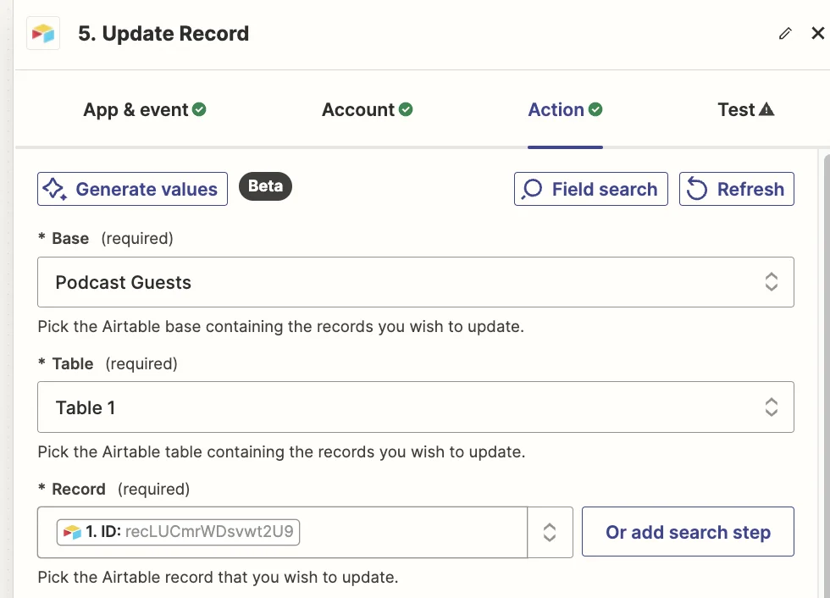Select the 1. ID record pill
This screenshot has width=830, height=598.
[179, 532]
